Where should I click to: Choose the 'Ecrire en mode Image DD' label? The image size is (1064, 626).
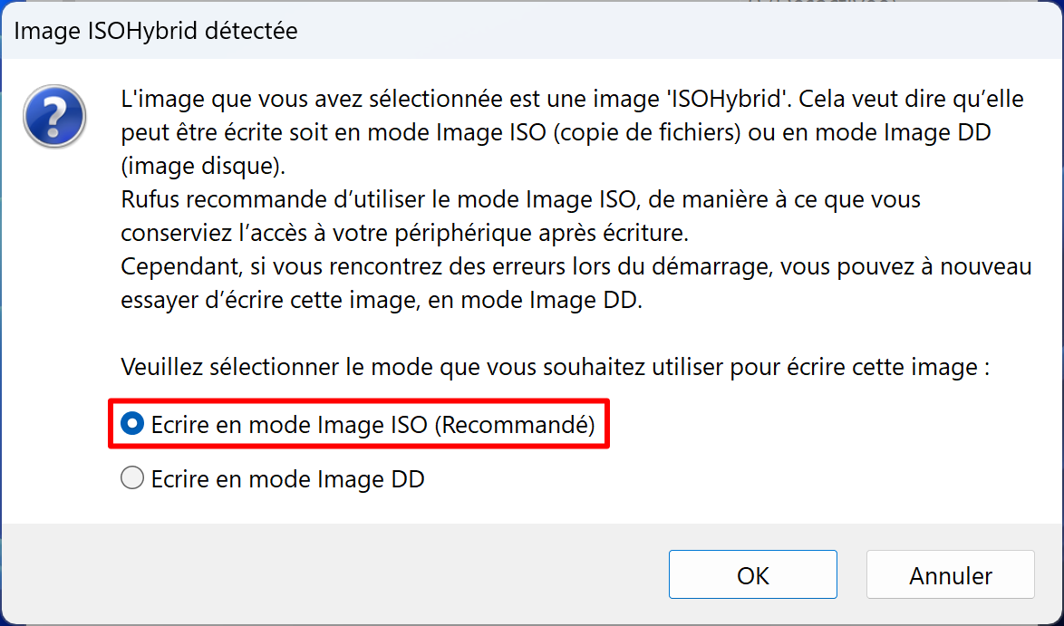pos(287,479)
